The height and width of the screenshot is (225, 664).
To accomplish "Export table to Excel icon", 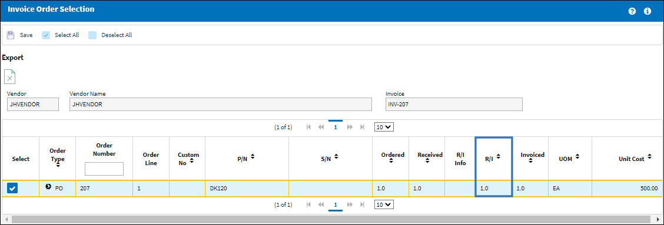I will point(10,76).
